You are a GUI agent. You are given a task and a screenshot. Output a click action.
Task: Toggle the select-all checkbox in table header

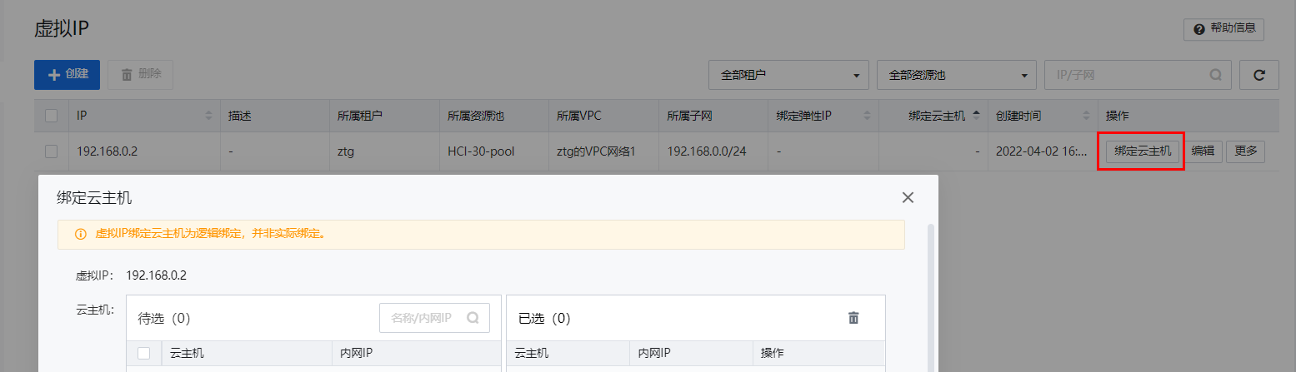[x=52, y=116]
